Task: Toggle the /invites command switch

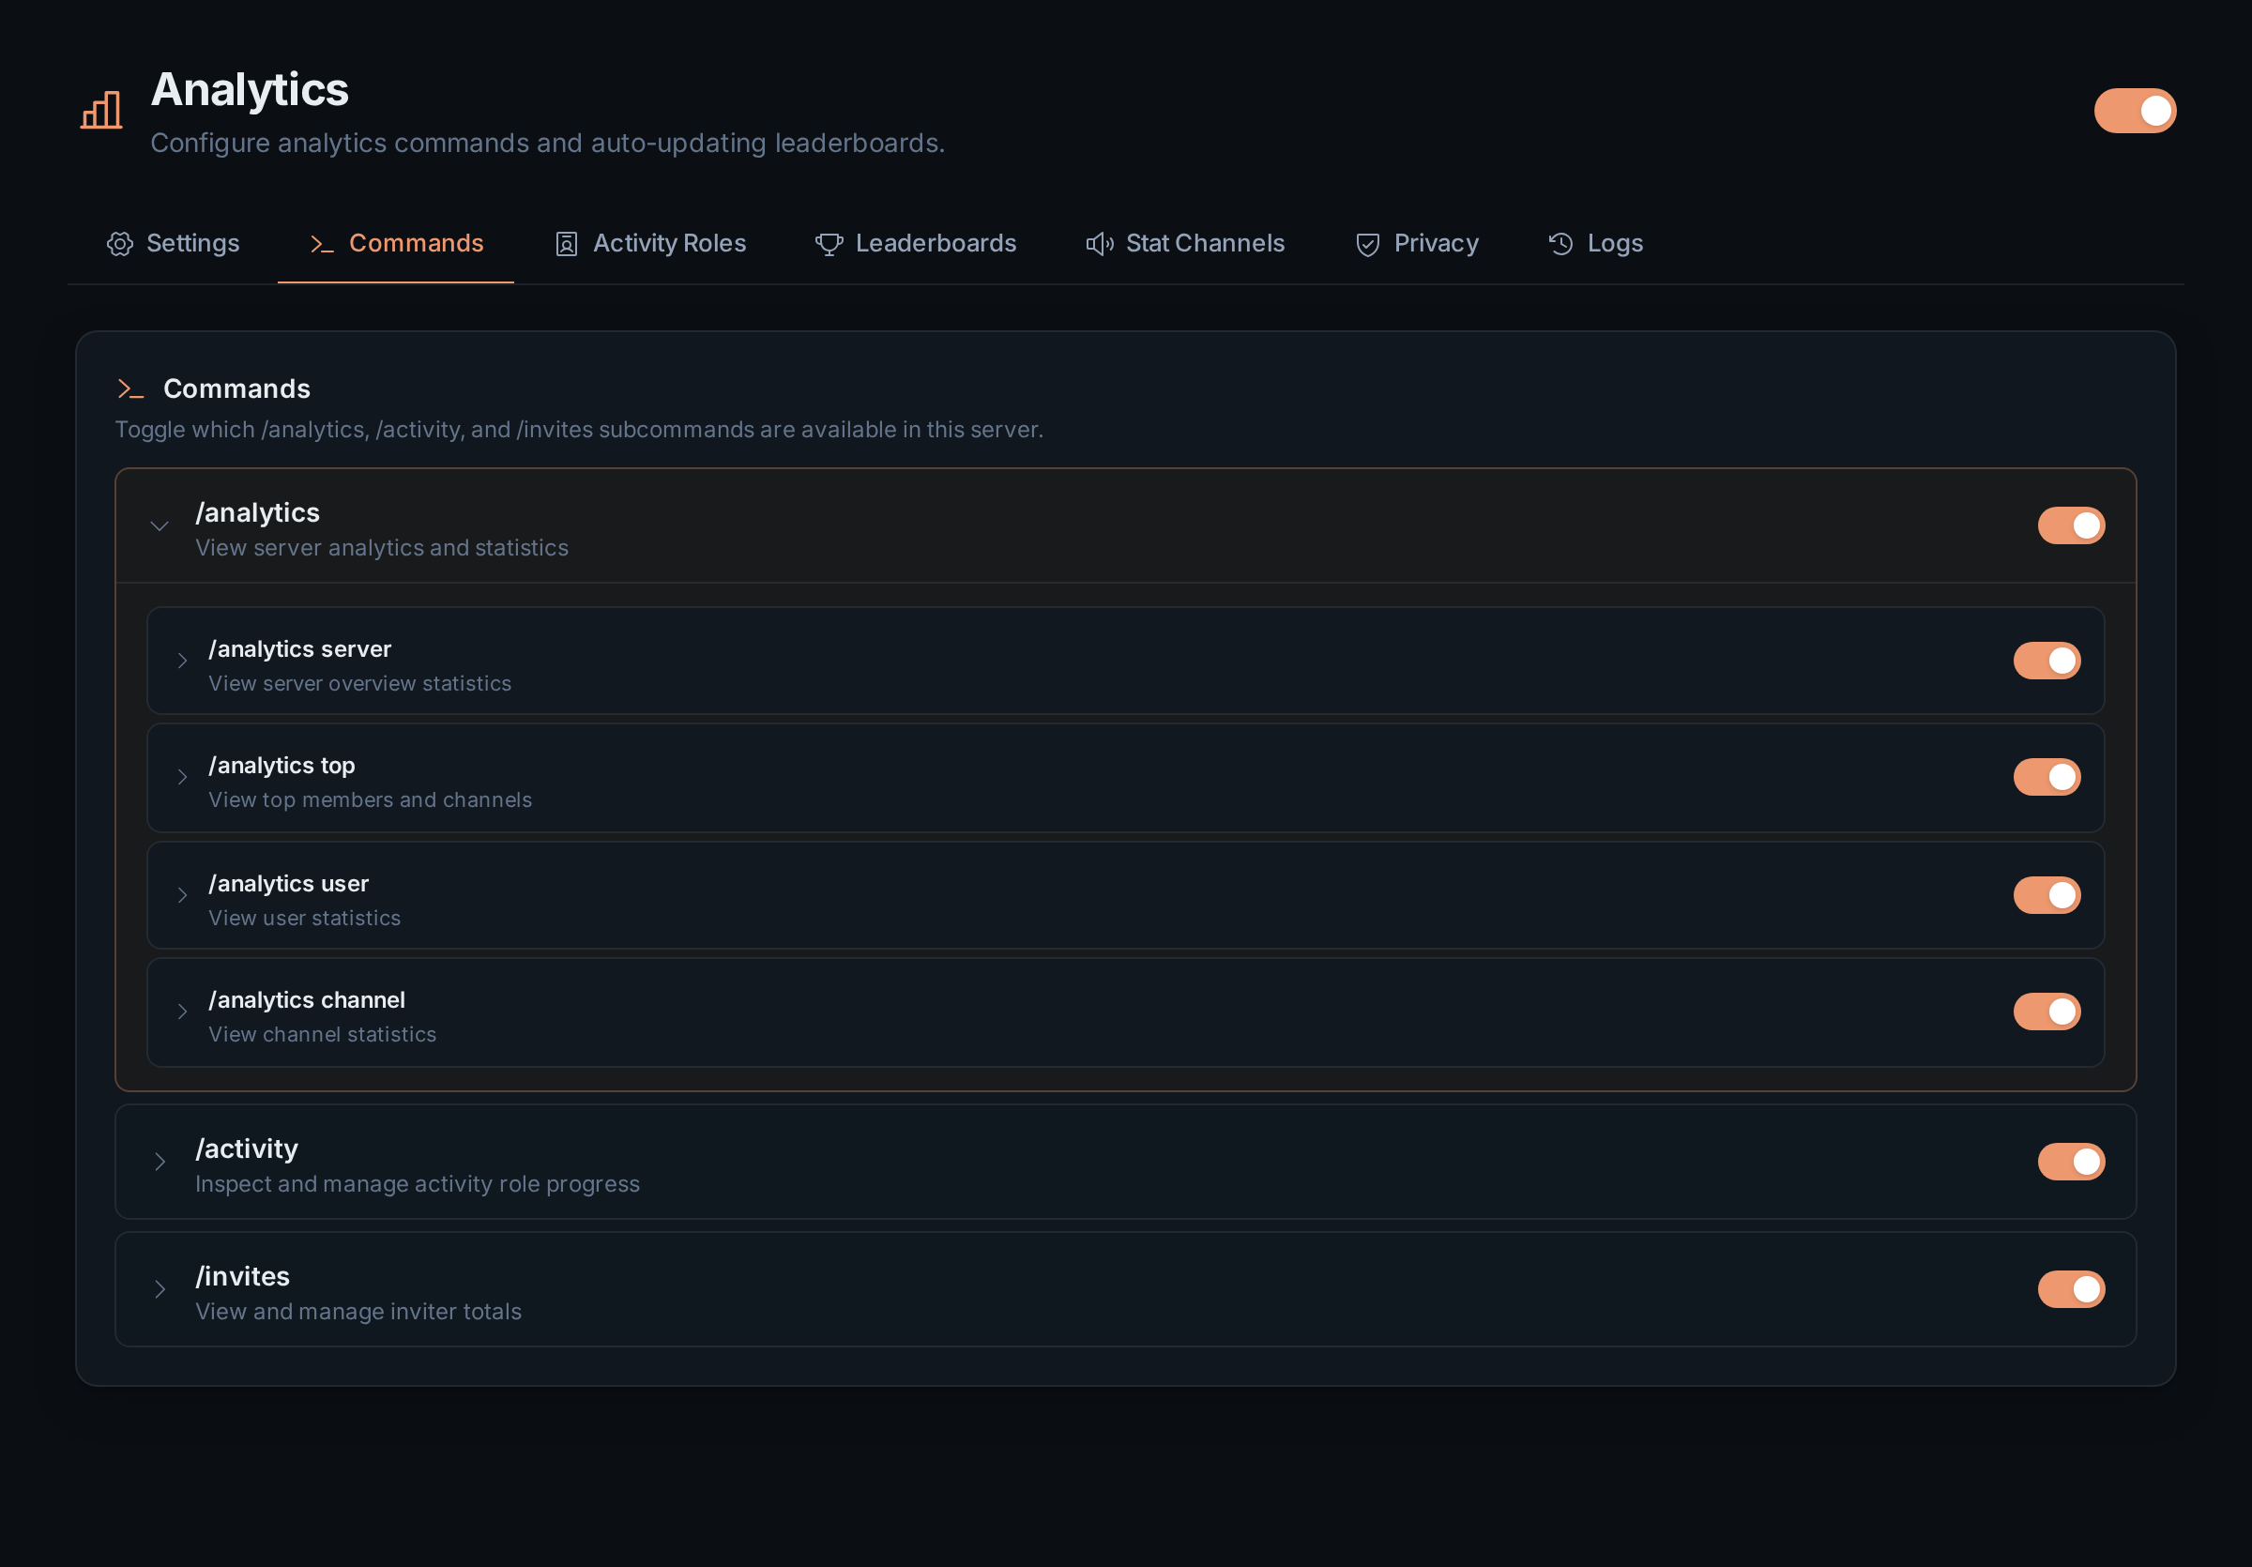Action: tap(2071, 1289)
